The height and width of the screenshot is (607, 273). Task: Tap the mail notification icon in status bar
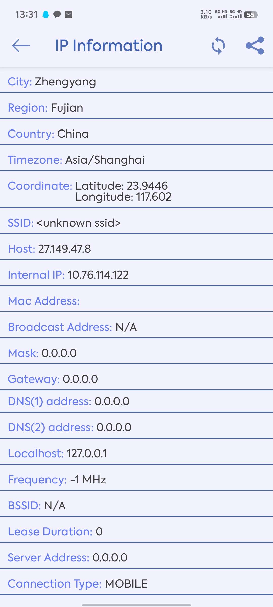pos(69,14)
